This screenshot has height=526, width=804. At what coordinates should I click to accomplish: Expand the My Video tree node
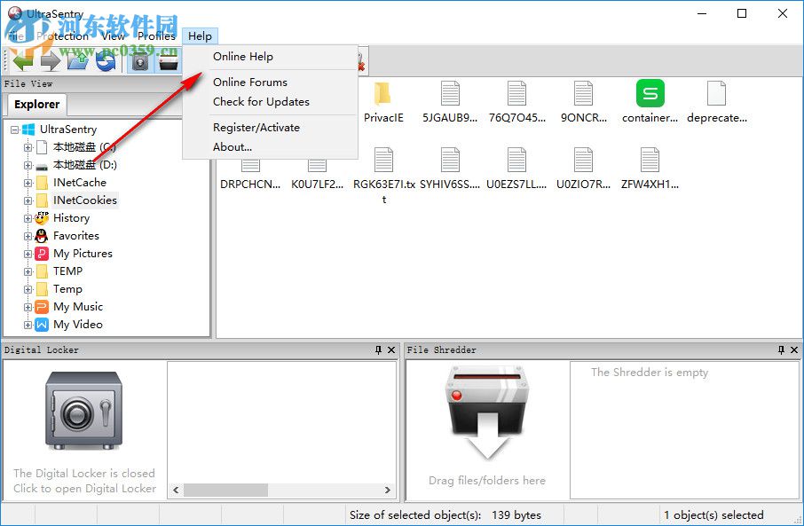point(28,325)
